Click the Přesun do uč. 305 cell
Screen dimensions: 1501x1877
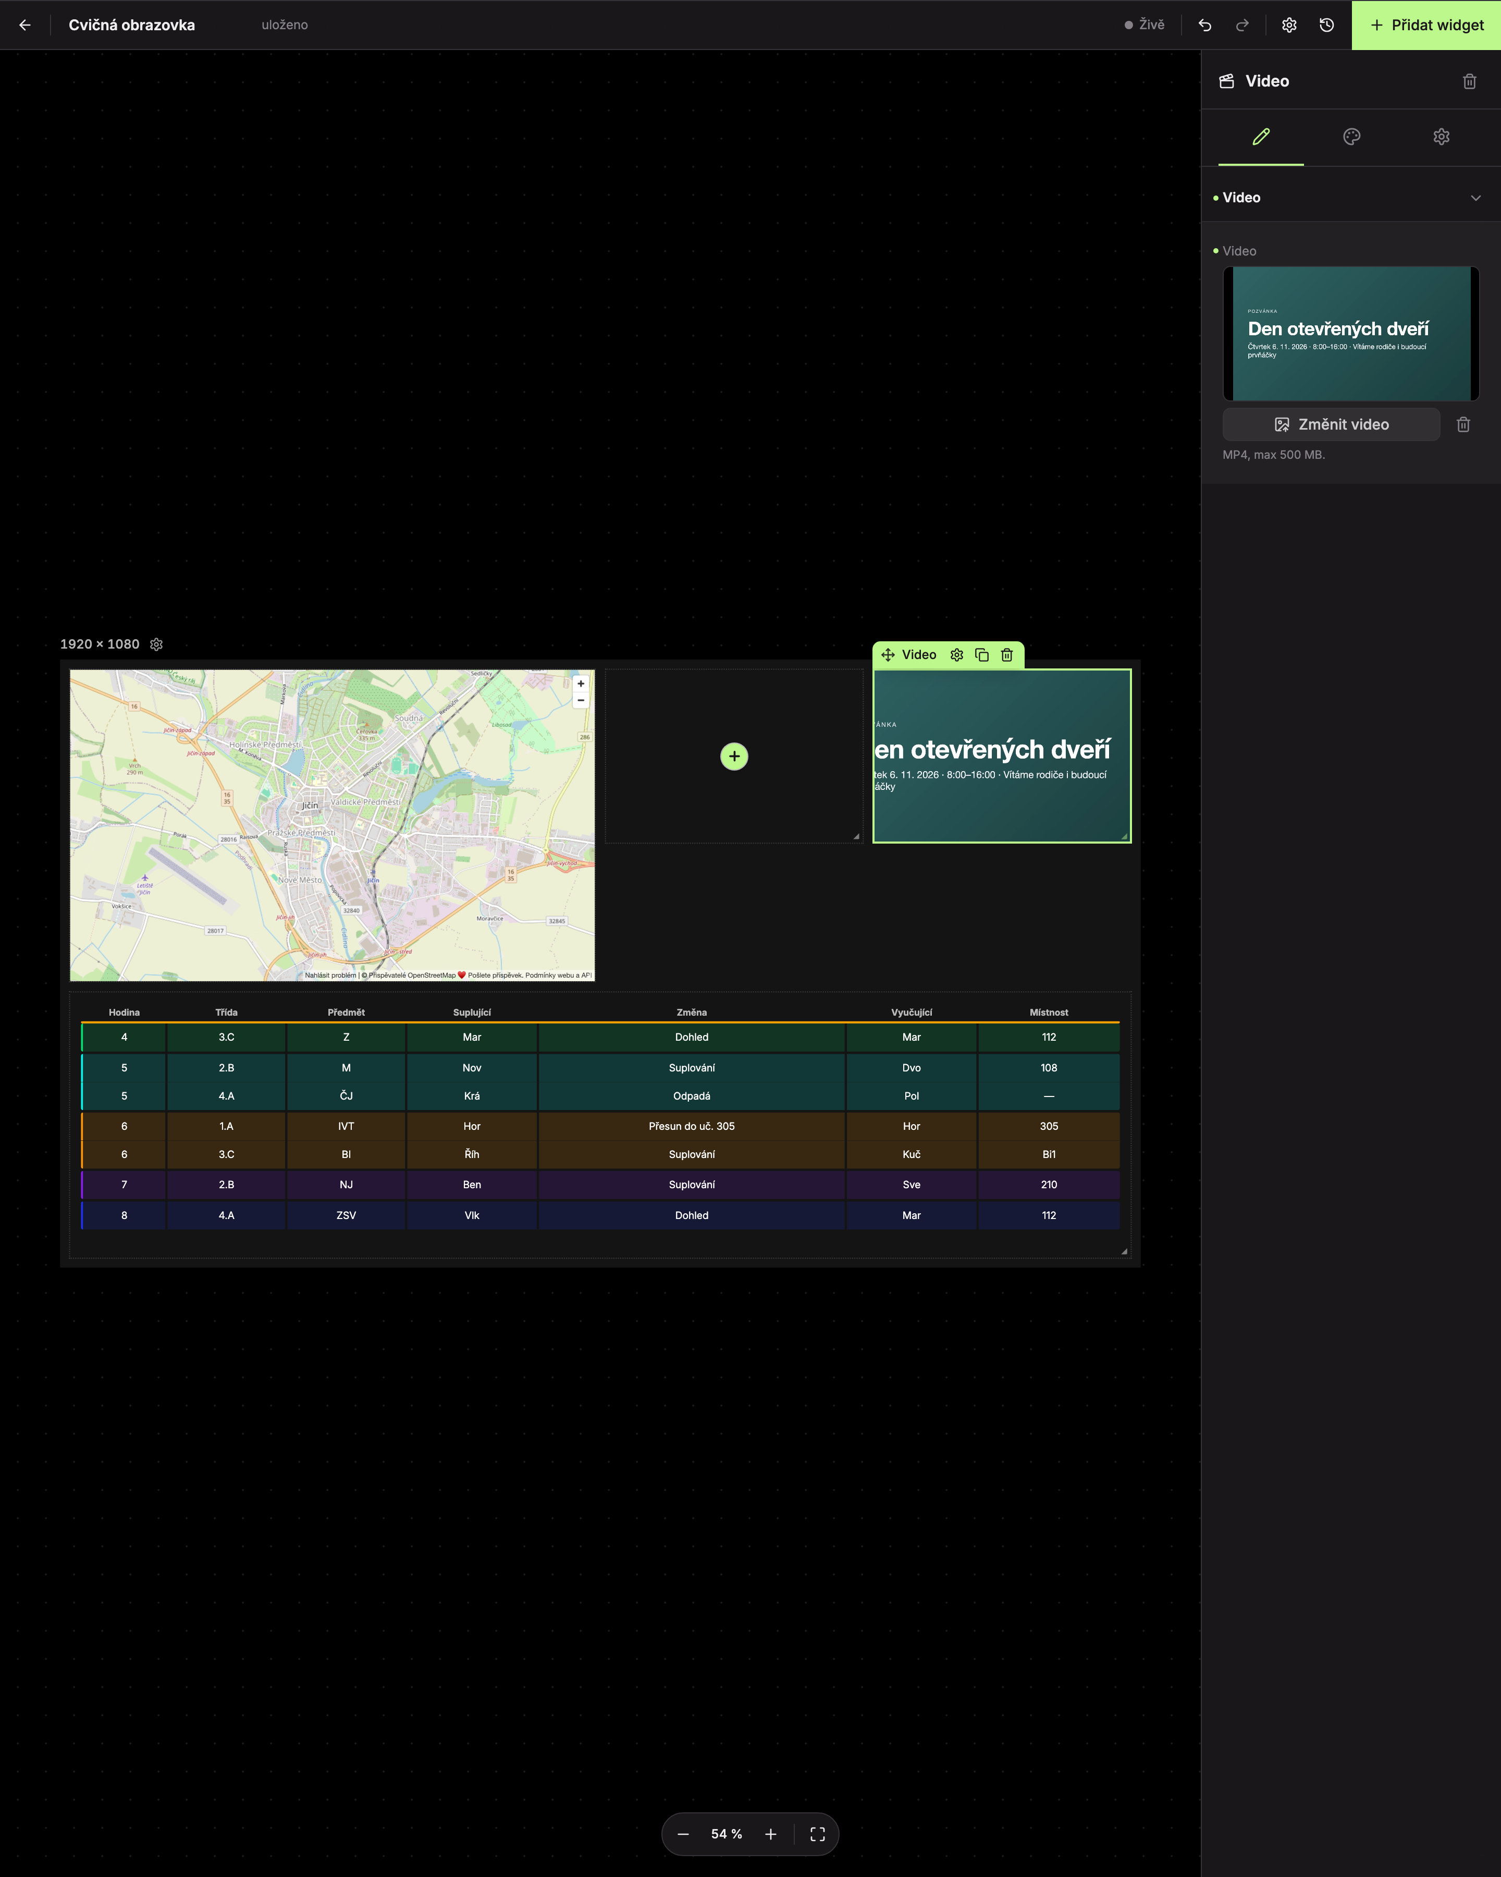click(692, 1127)
